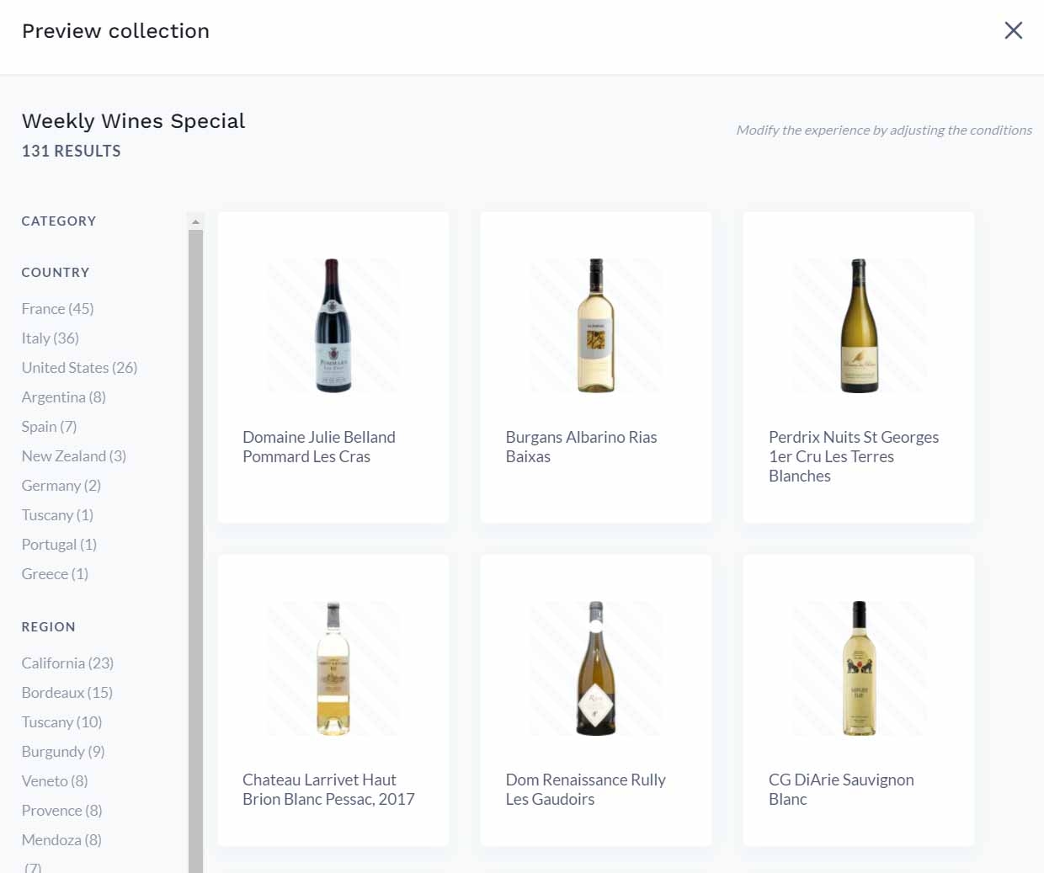Viewport: 1044px width, 873px height.
Task: Select United States (26) filter
Action: coord(80,368)
